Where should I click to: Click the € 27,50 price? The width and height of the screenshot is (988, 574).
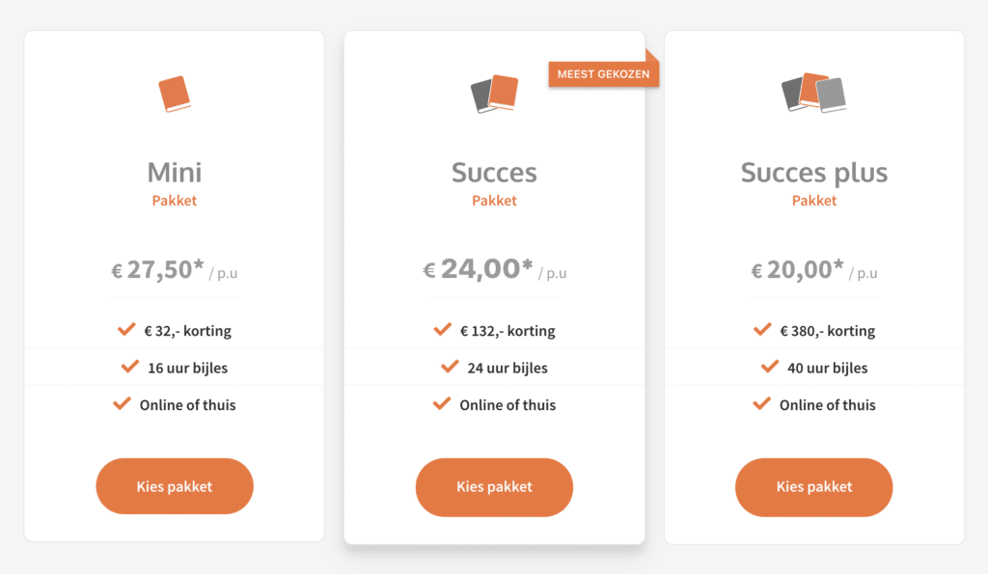tap(158, 269)
